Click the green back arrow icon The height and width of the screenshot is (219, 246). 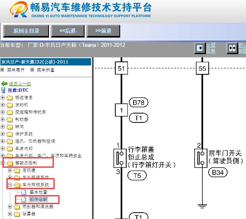pos(4,84)
